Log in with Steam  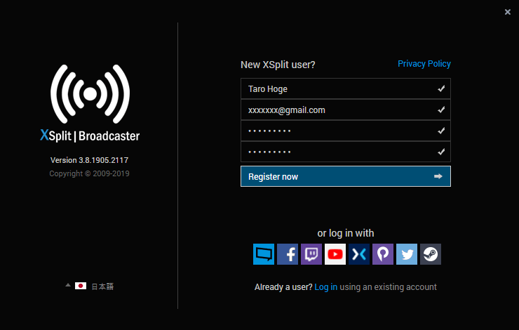(431, 254)
